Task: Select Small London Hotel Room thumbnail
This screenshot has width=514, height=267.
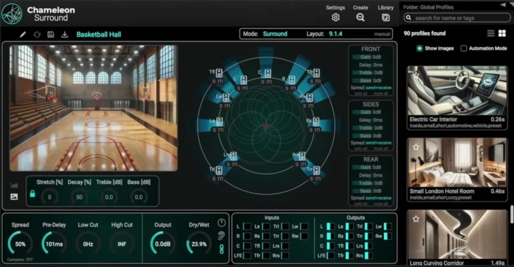Action: click(x=457, y=163)
